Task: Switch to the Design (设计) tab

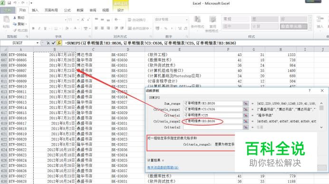Action: [x=120, y=10]
